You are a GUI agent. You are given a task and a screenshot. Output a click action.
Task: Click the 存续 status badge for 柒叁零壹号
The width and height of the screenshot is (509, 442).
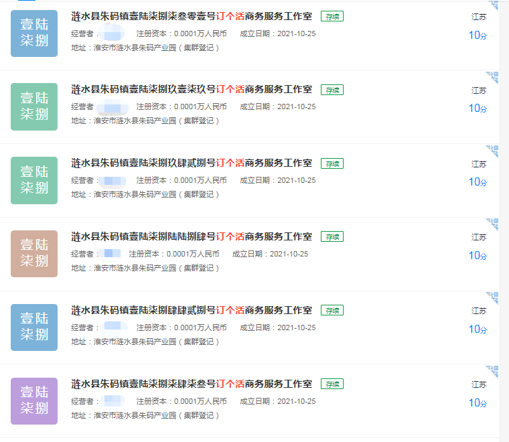tap(332, 16)
